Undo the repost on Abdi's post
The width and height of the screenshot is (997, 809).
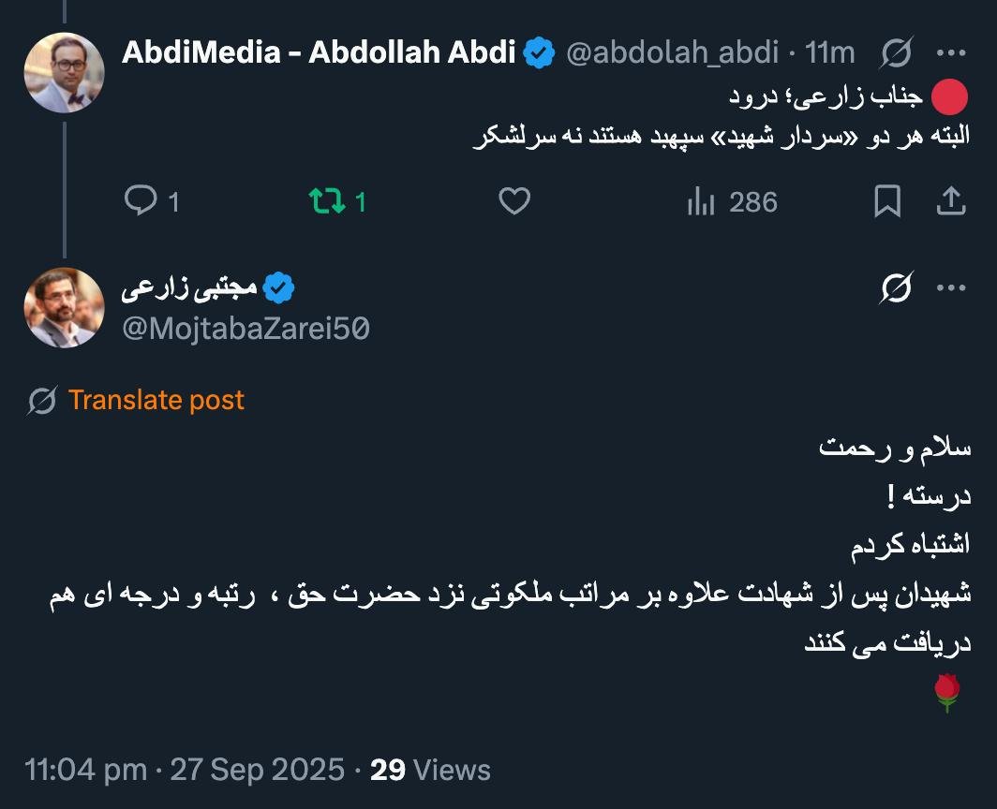(x=326, y=201)
